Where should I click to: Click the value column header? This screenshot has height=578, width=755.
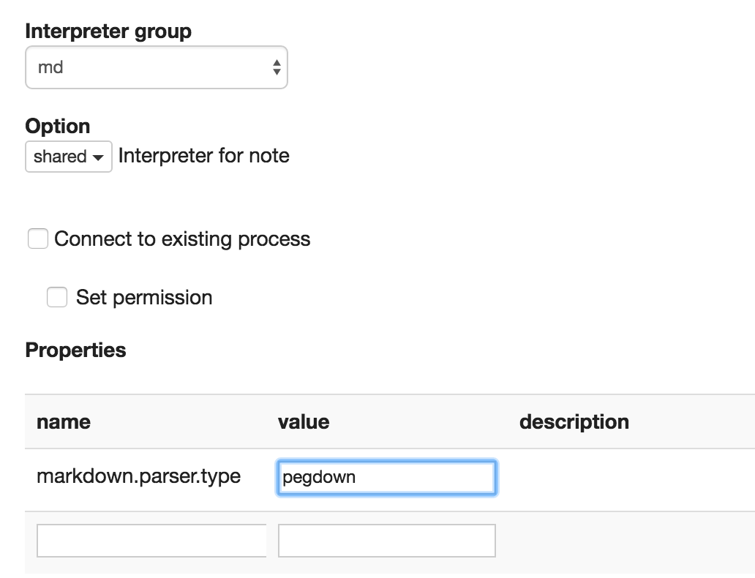coord(304,422)
